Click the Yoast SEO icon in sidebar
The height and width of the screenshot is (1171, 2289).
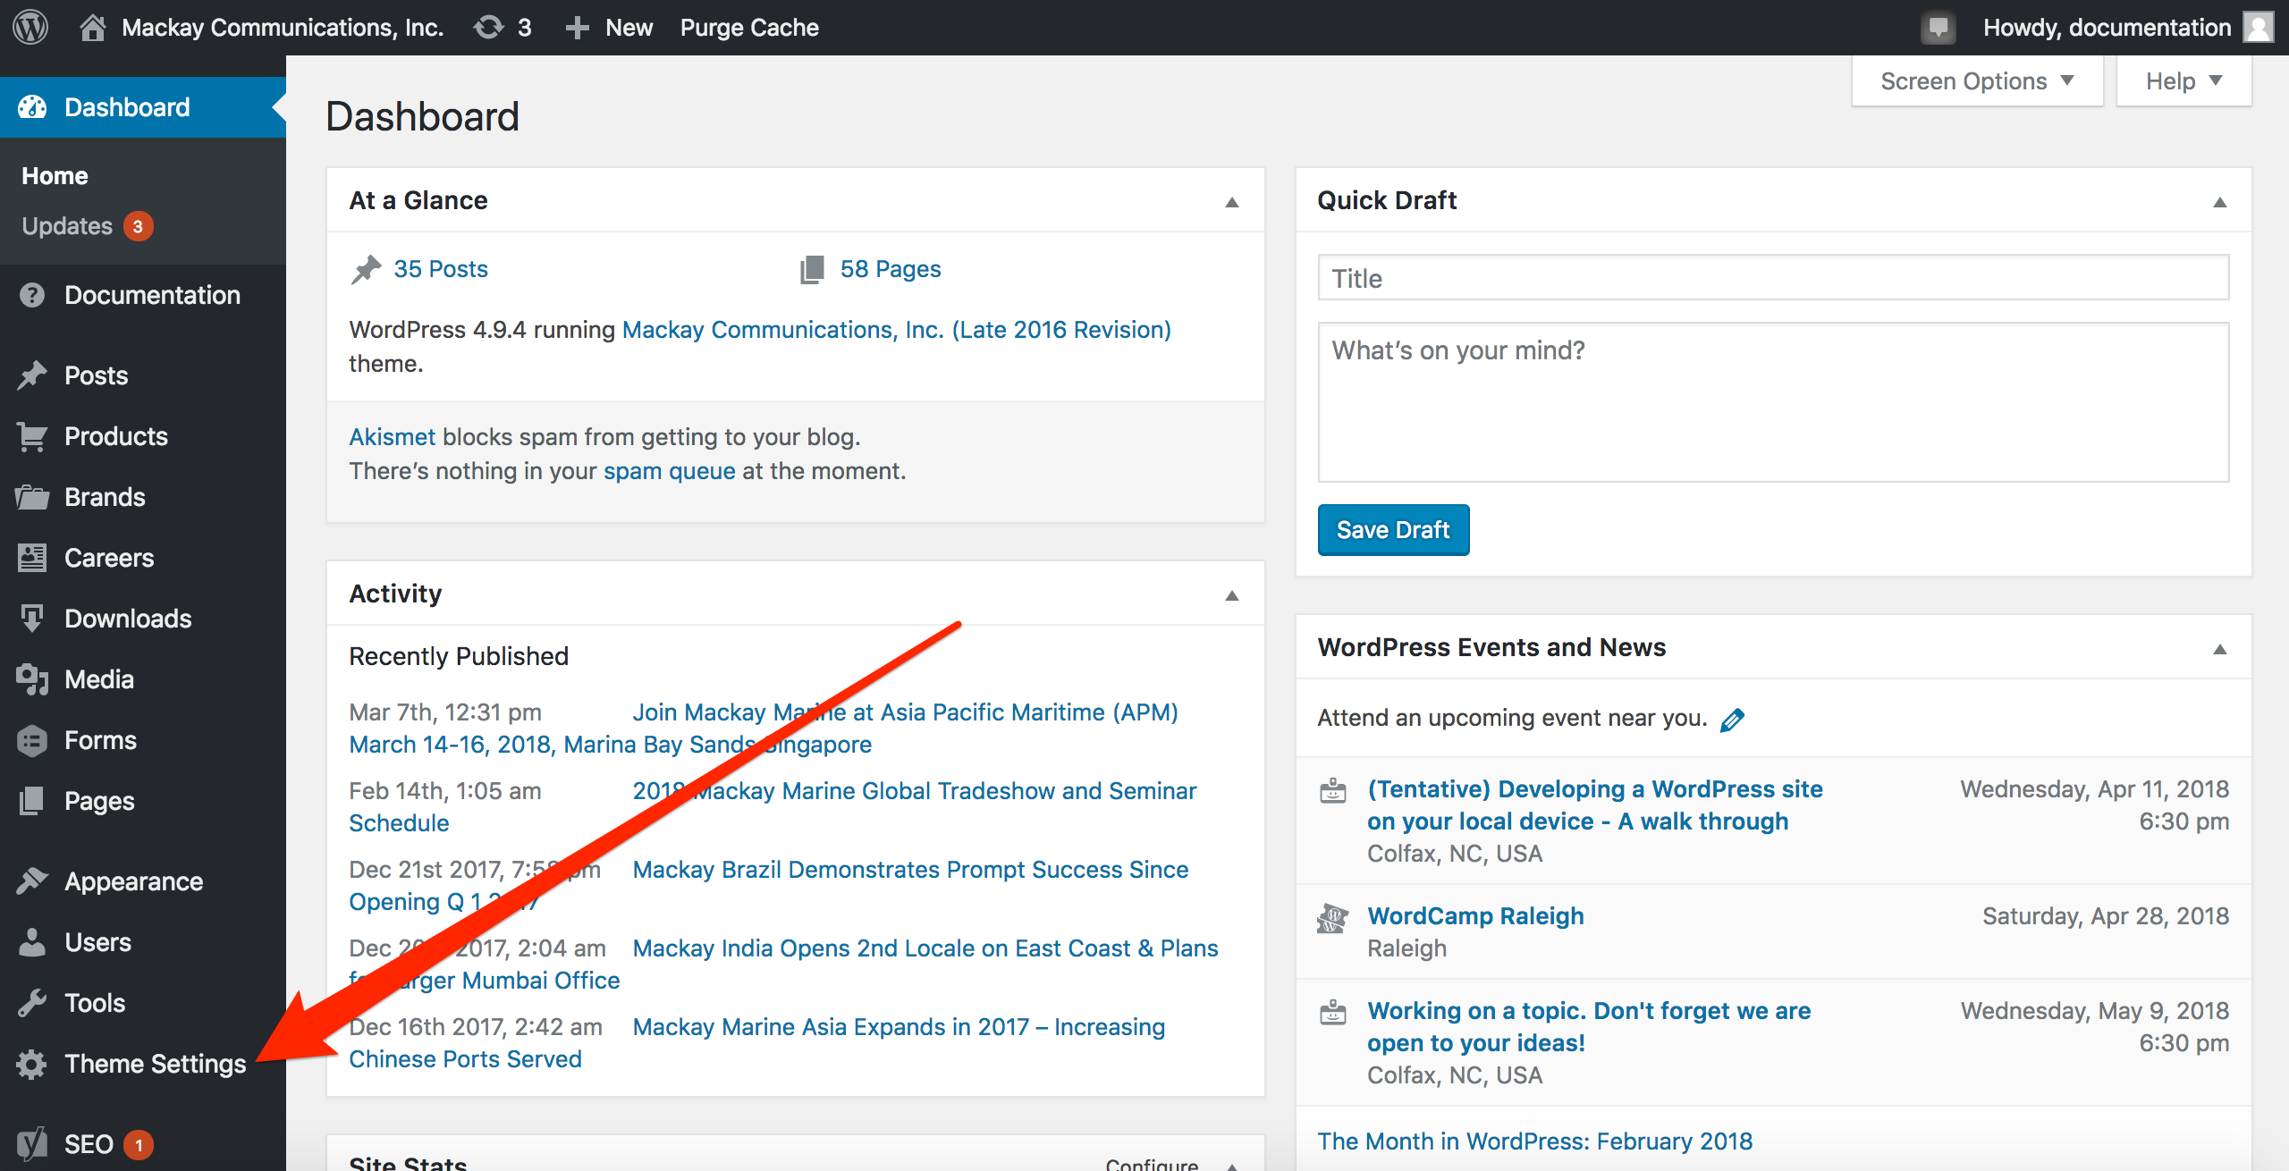point(32,1143)
